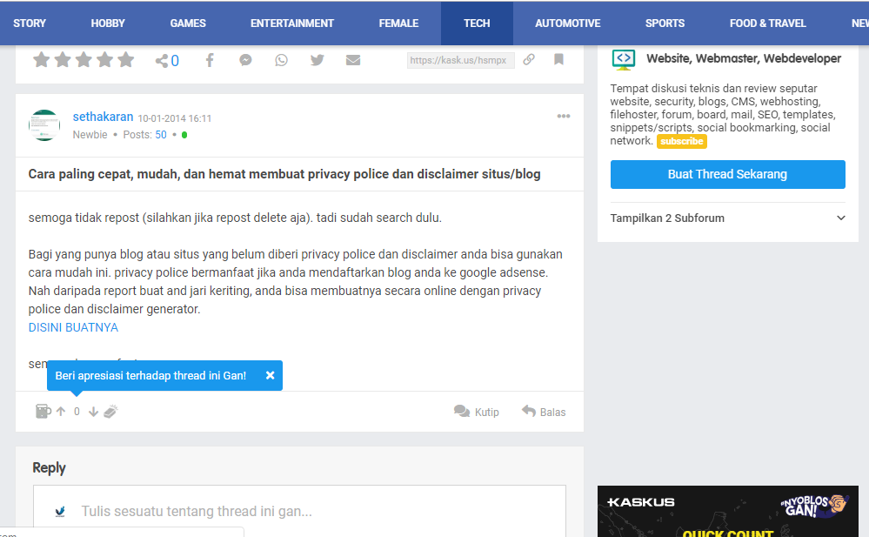Open the AUTOMOTIVE menu
Screen dimensions: 869x537
567,23
